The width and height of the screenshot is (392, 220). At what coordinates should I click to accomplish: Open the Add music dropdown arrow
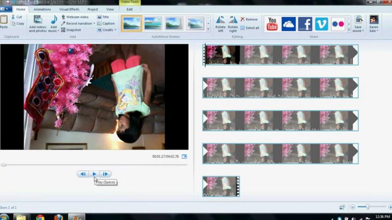[x=58, y=31]
